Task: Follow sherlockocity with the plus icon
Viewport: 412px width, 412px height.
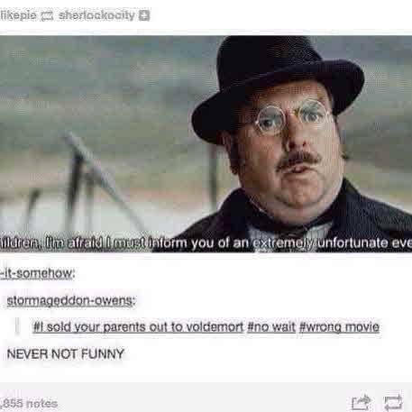Action: (x=144, y=15)
